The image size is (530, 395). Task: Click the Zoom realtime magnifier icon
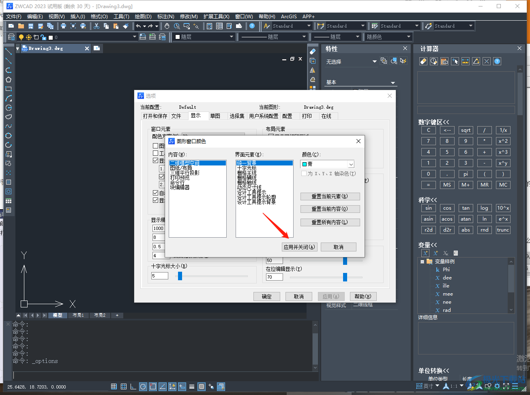[x=177, y=26]
